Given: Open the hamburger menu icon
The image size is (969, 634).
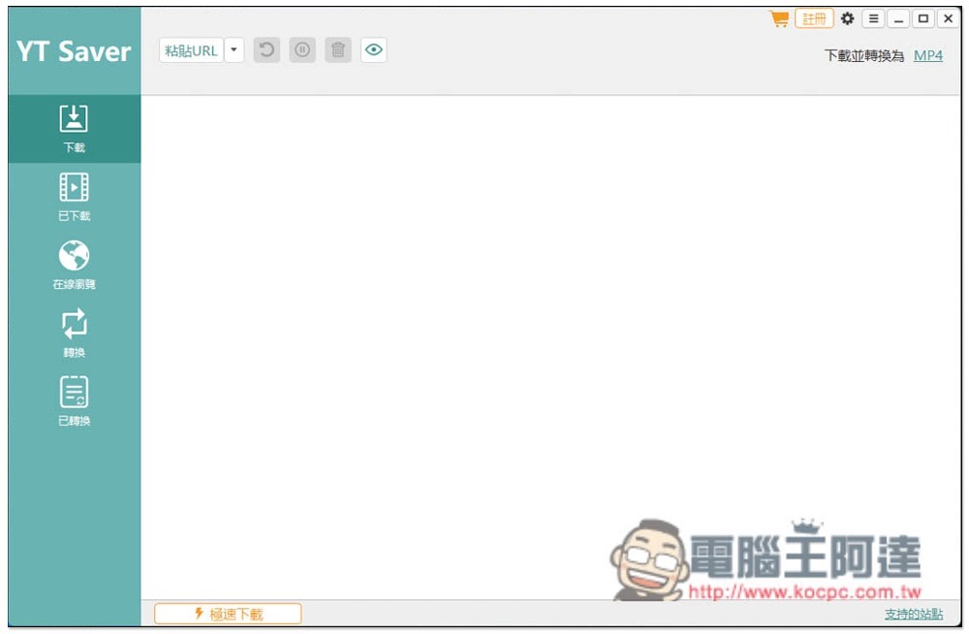Looking at the screenshot, I should tap(873, 19).
